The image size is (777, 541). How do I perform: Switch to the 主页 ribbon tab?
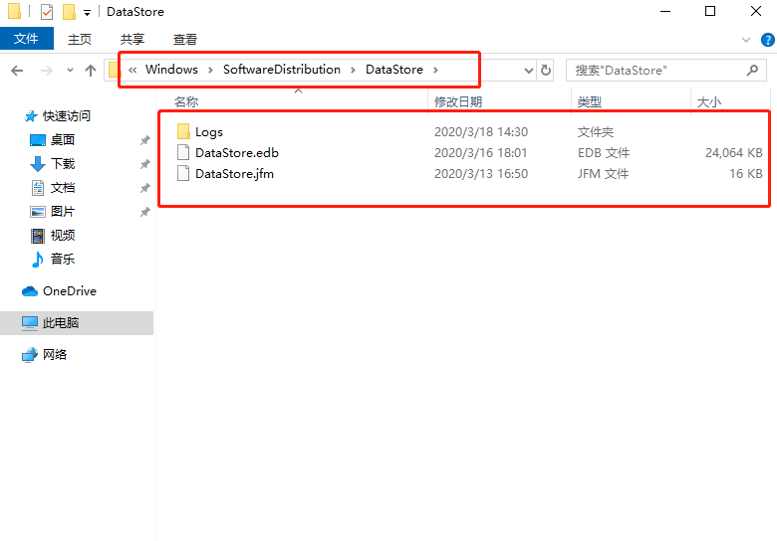(80, 39)
